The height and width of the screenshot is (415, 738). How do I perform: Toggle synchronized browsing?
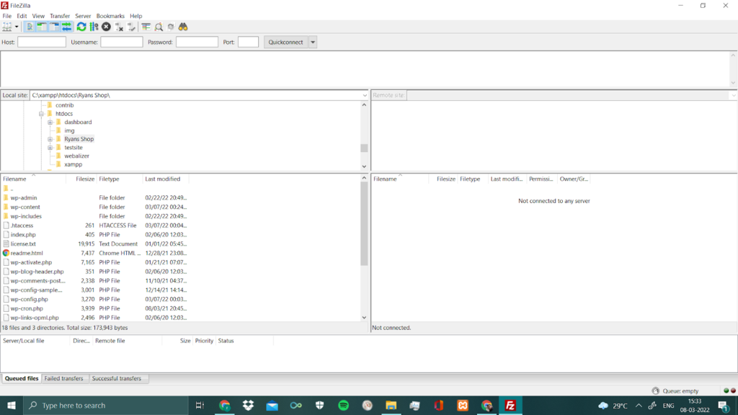(x=171, y=27)
